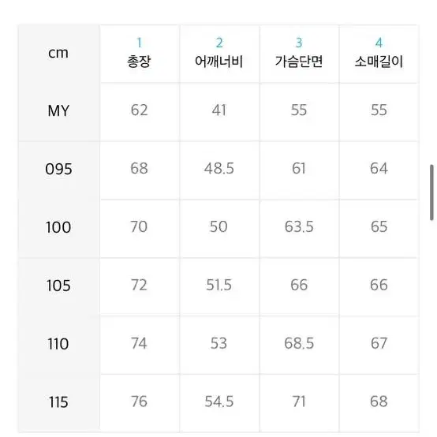This screenshot has width=437, height=437.
Task: Select the 총장 column header
Action: (140, 54)
